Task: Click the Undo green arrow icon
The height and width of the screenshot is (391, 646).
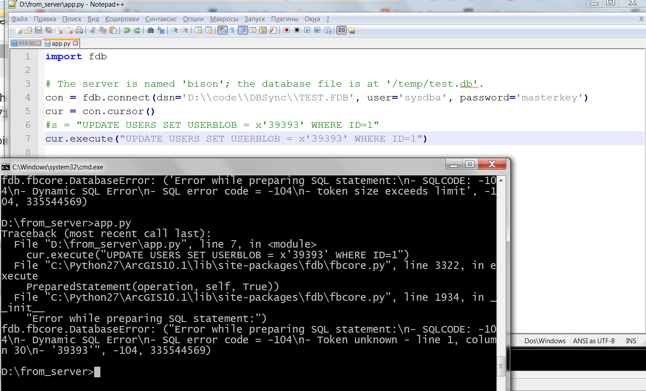Action: (x=127, y=30)
